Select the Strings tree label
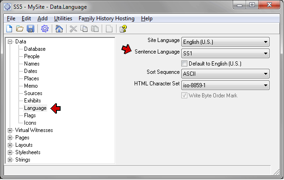284x180 pixels. click(23, 160)
